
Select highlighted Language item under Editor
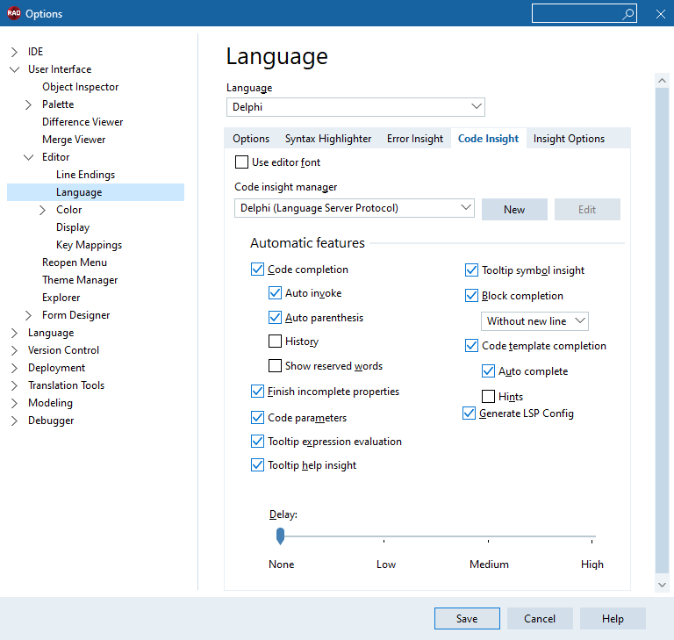96,192
